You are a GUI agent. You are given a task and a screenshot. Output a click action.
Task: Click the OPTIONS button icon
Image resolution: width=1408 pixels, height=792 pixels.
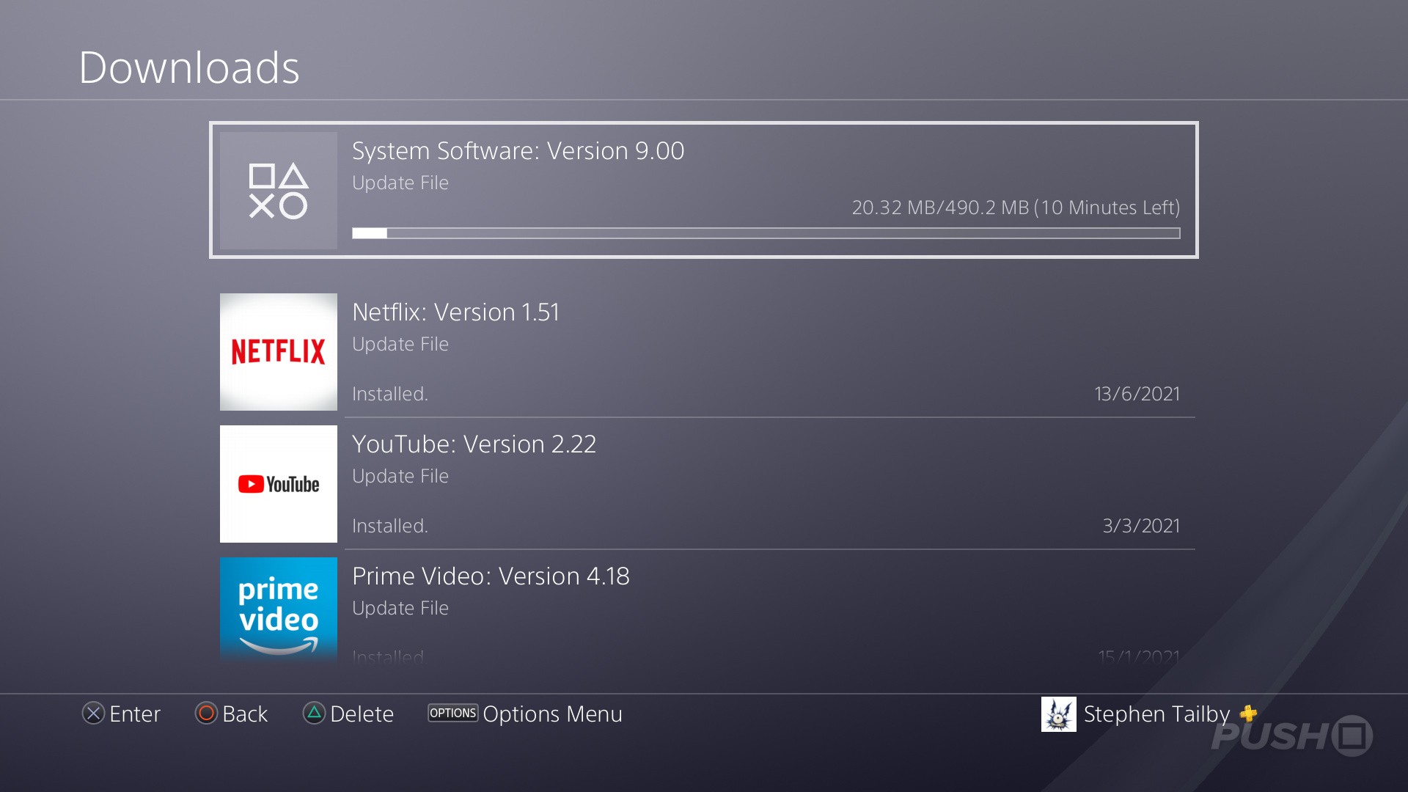(452, 713)
